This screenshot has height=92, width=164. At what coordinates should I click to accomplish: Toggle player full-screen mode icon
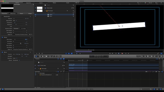(x=158, y=53)
